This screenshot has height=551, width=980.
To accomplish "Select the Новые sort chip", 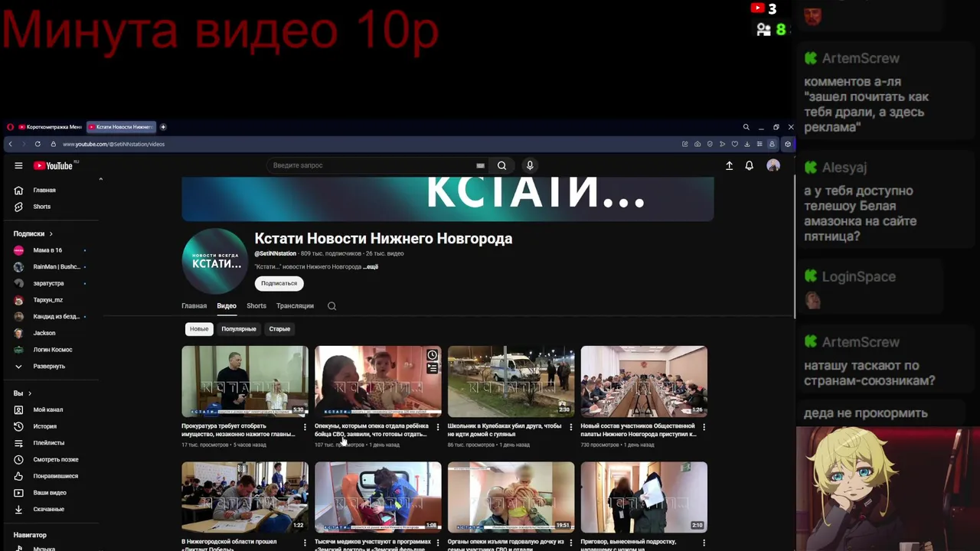I will [x=199, y=329].
